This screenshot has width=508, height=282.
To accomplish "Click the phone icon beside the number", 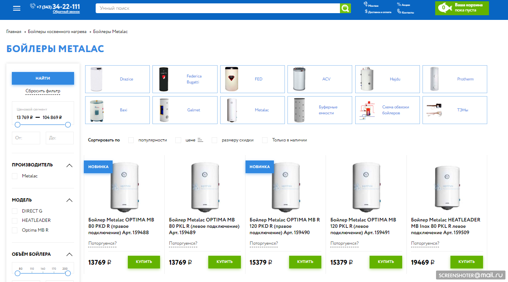I will click(x=33, y=6).
